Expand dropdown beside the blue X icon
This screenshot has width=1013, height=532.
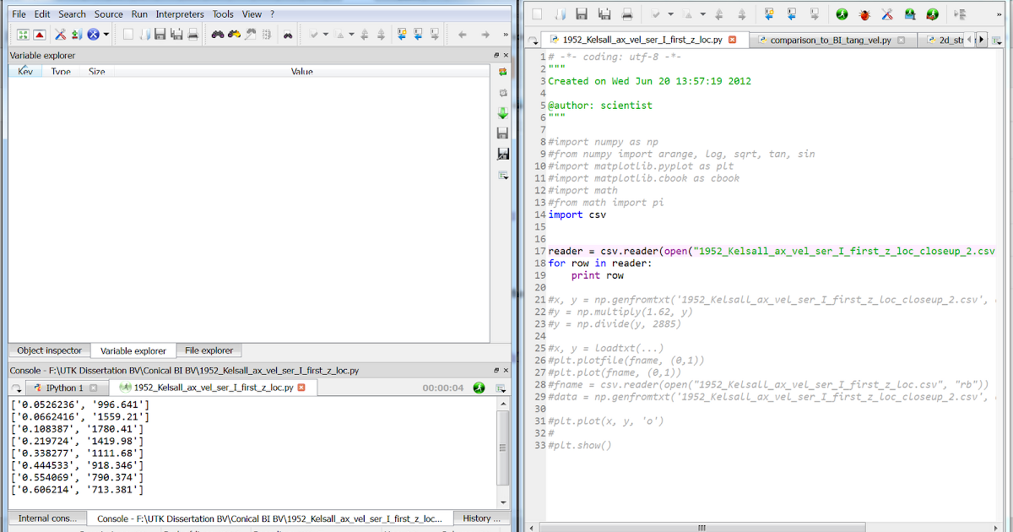tap(106, 35)
